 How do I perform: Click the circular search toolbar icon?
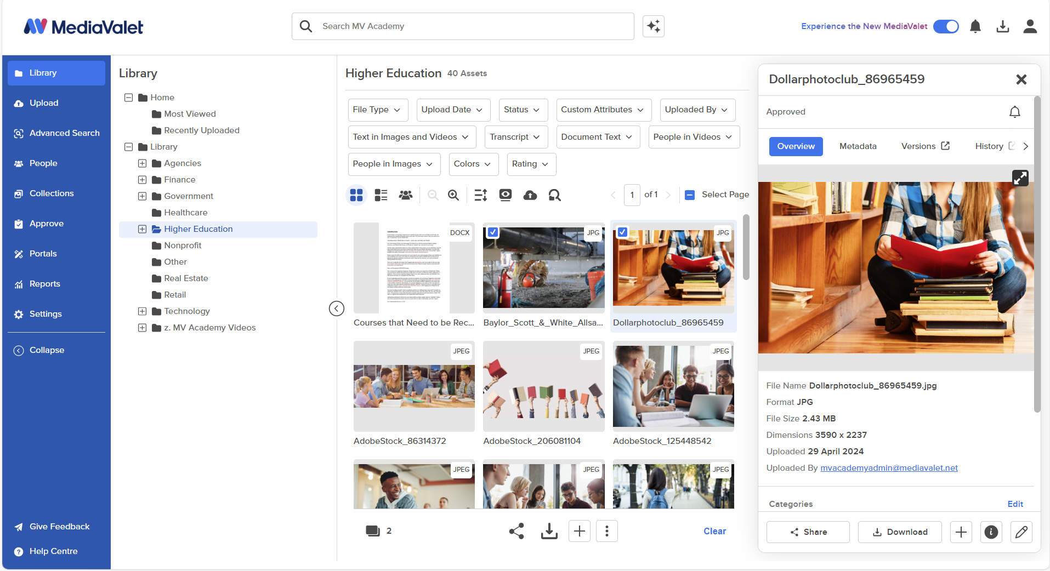coord(555,195)
